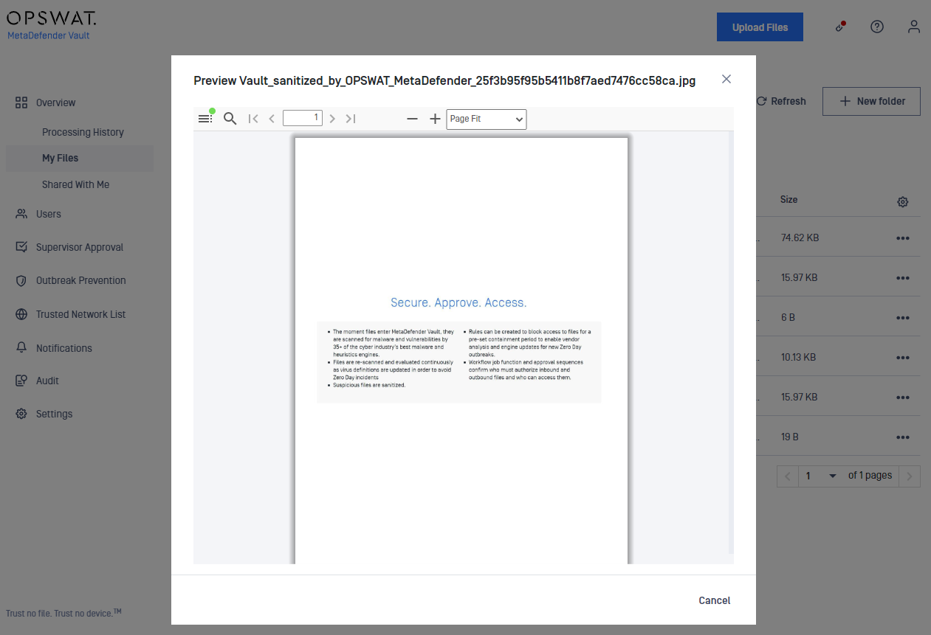Go to previous page of preview
The width and height of the screenshot is (931, 635).
click(272, 119)
